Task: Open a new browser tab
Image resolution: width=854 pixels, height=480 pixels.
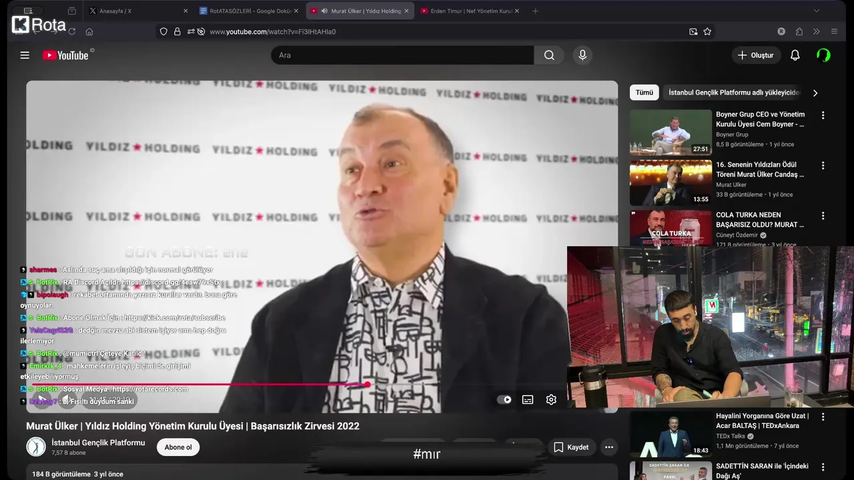Action: click(x=535, y=11)
